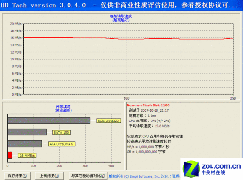Click the 1GB marker on graph axis
The image size is (243, 180).
point(127,98)
